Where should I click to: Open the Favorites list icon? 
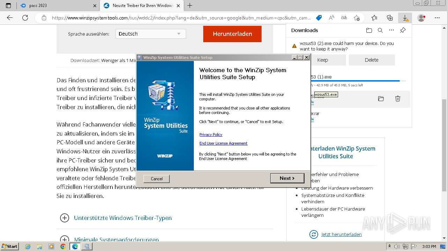click(x=374, y=18)
